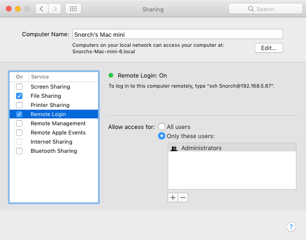306x240 pixels.
Task: Go back with the left chevron button
Action: pos(42,9)
